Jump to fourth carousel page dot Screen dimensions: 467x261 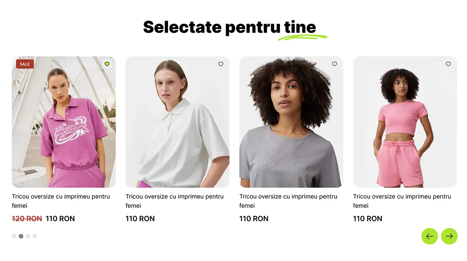click(x=35, y=236)
